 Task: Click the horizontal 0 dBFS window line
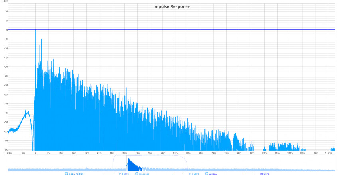(171, 29)
